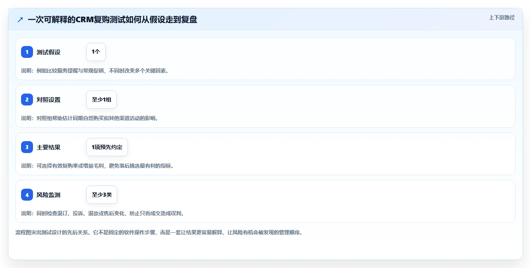This screenshot has width=531, height=268.
Task: Click the "至少3类" value pill
Action: coord(102,195)
